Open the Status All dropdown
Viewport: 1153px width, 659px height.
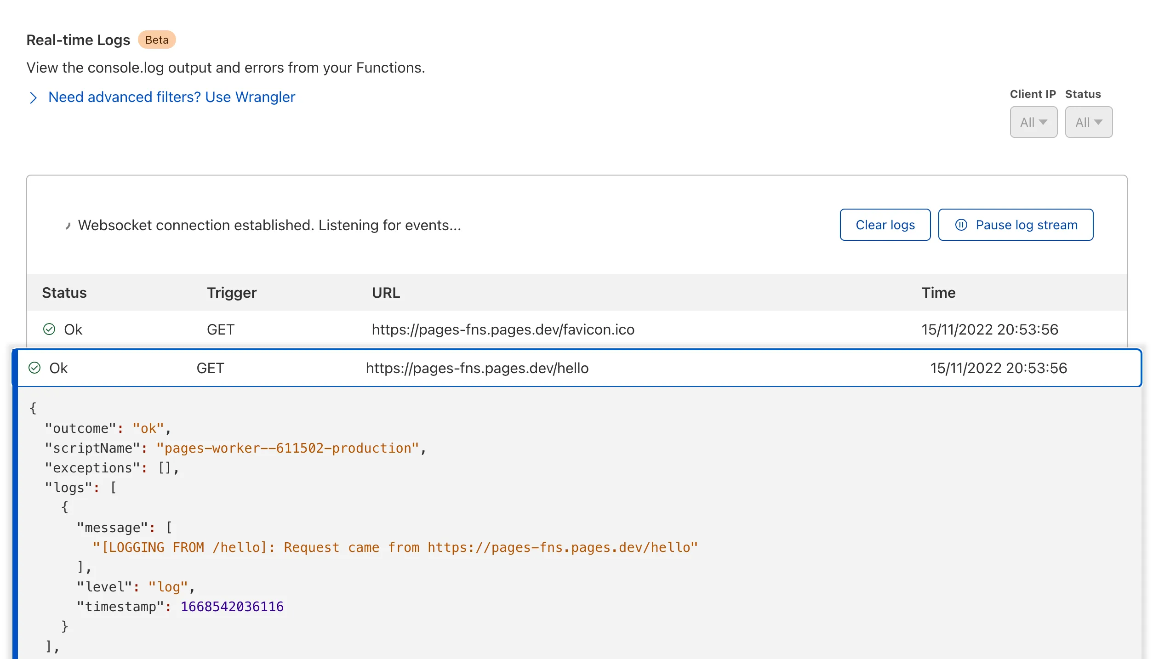pos(1089,122)
